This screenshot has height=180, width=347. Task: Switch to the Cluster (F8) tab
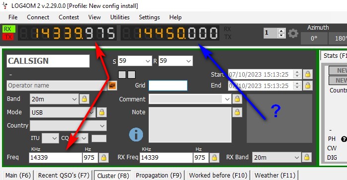click(113, 176)
